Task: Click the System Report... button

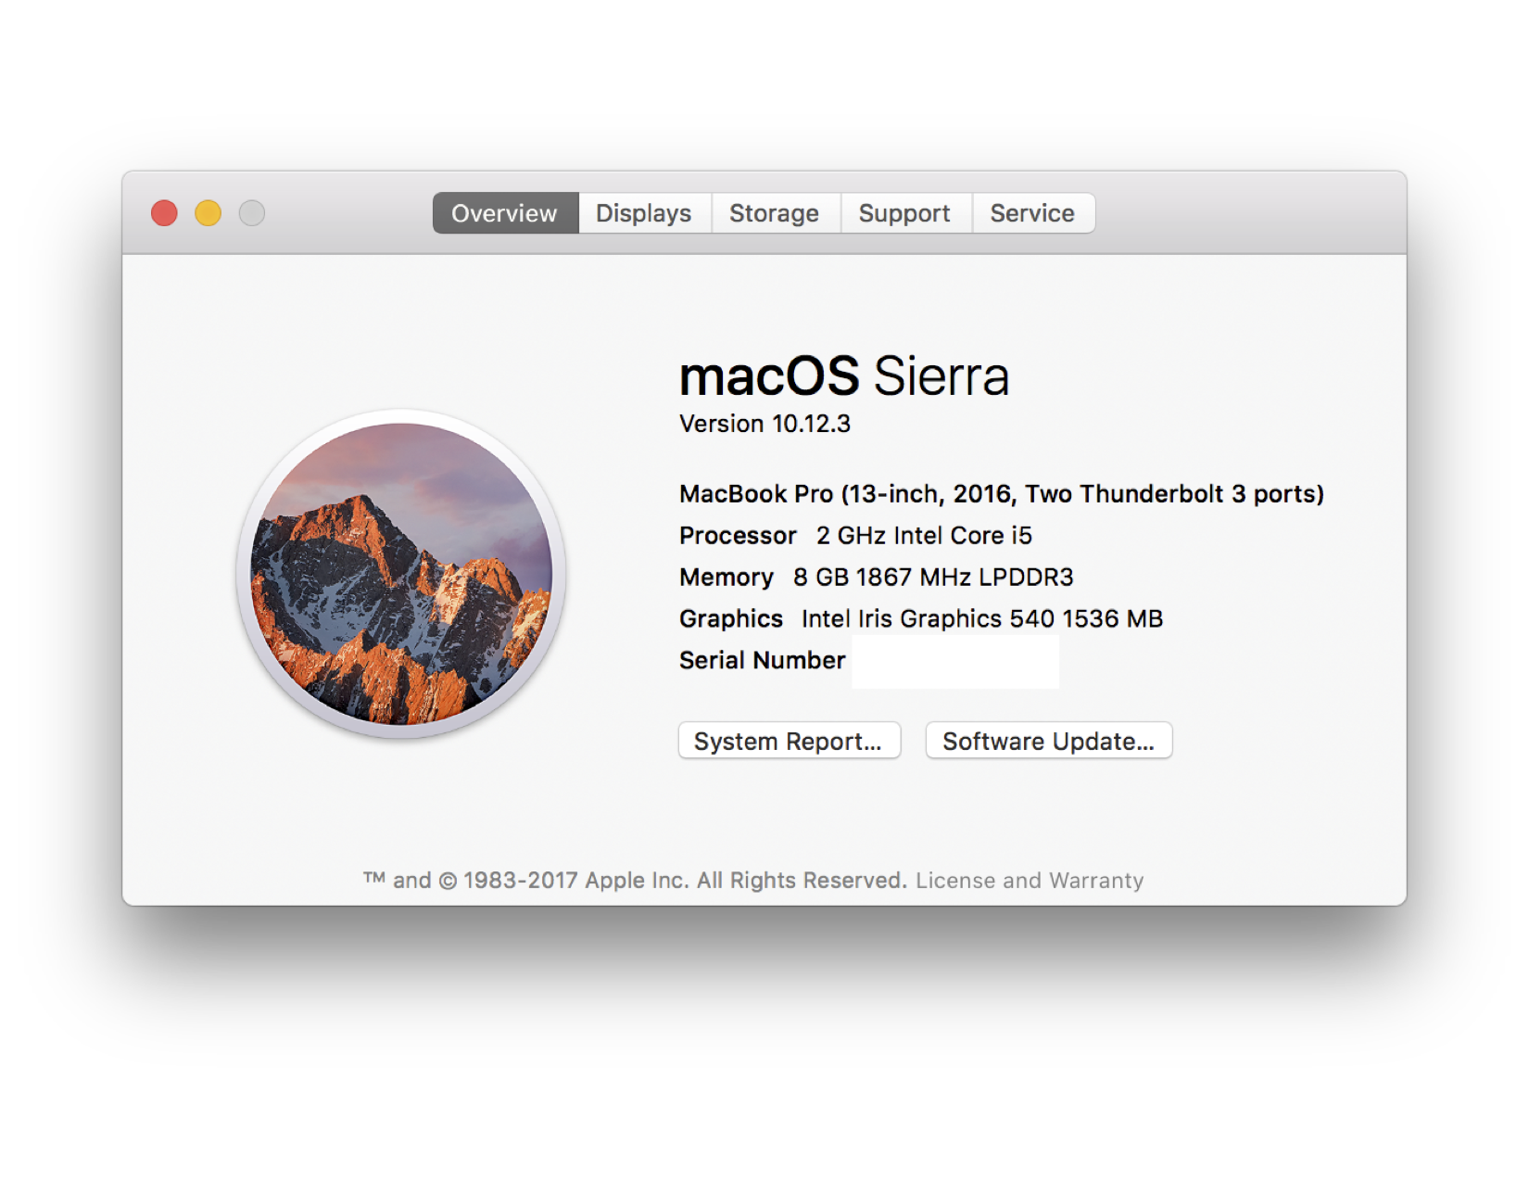Action: point(790,741)
